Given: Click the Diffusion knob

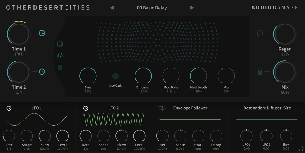Looking at the screenshot, I should 143,76.
